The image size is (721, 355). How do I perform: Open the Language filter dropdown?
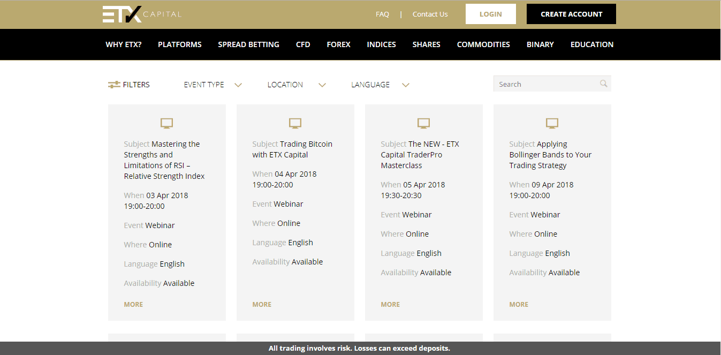coord(380,85)
